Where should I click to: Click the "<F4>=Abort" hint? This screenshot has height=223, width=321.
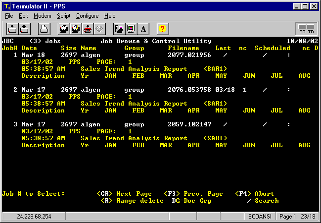[x=255, y=194]
